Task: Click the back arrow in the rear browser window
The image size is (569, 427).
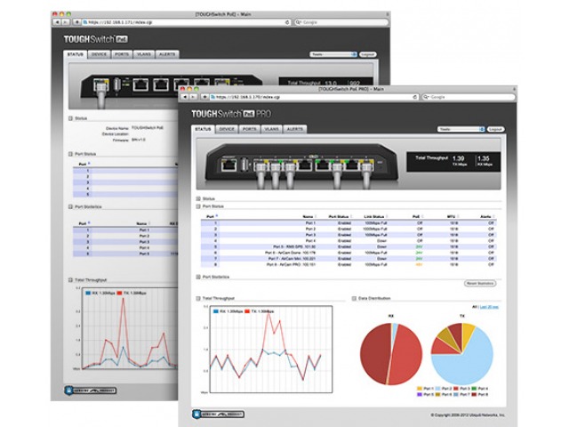Action: pos(57,22)
